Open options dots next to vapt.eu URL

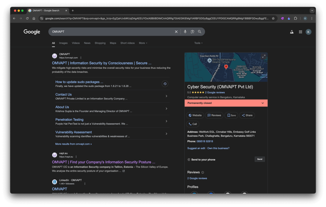76,157
